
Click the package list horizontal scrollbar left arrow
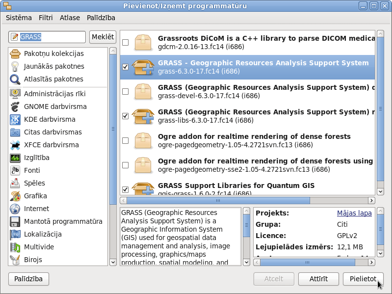pos(124,201)
